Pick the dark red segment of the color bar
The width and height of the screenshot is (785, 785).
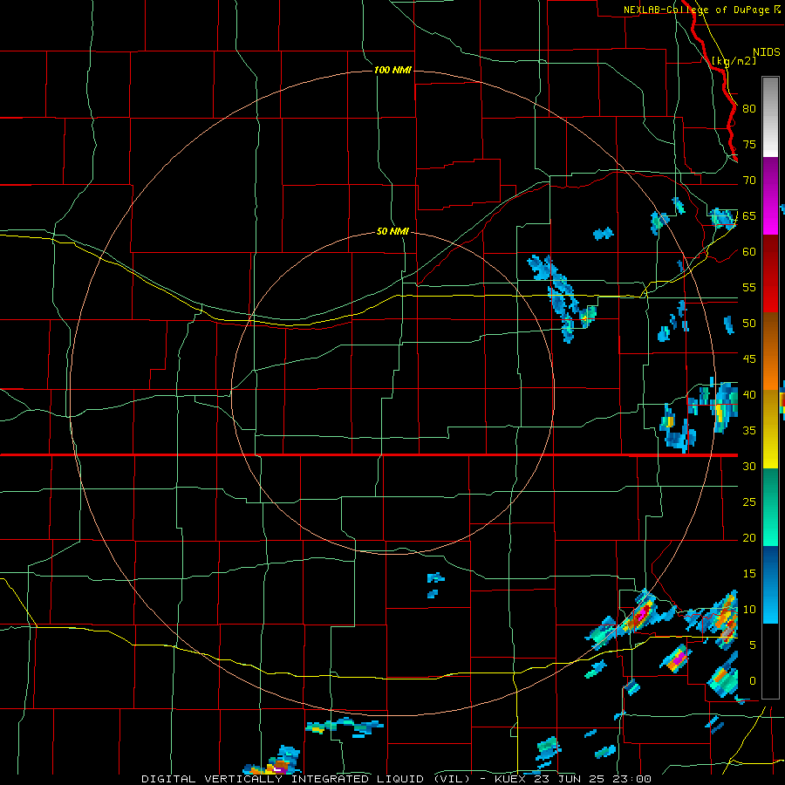click(x=770, y=274)
